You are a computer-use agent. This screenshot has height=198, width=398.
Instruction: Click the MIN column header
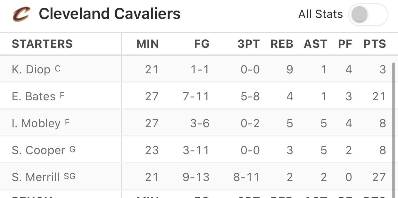[148, 44]
